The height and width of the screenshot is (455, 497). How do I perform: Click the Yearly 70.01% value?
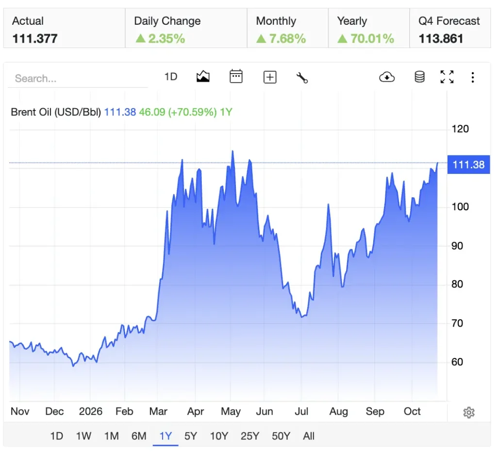pyautogui.click(x=366, y=39)
